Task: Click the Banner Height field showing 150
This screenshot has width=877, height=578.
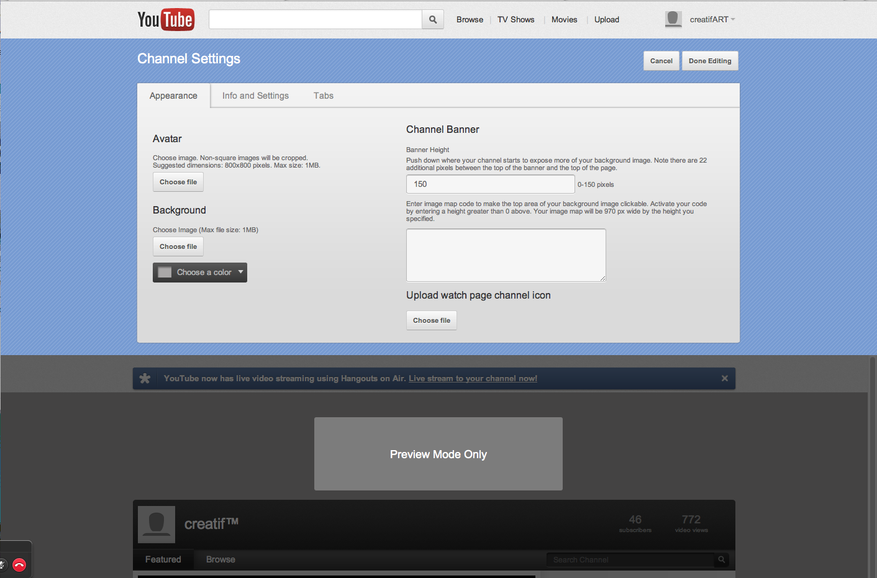Action: [x=491, y=184]
